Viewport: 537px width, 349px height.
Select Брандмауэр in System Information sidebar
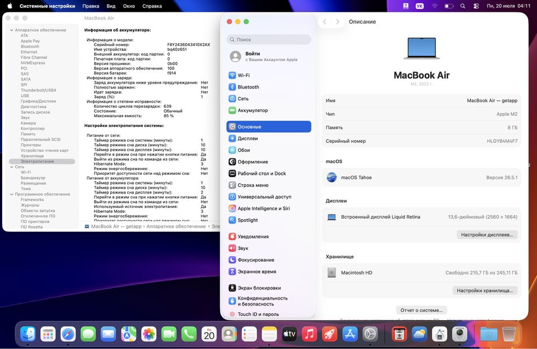[33, 178]
